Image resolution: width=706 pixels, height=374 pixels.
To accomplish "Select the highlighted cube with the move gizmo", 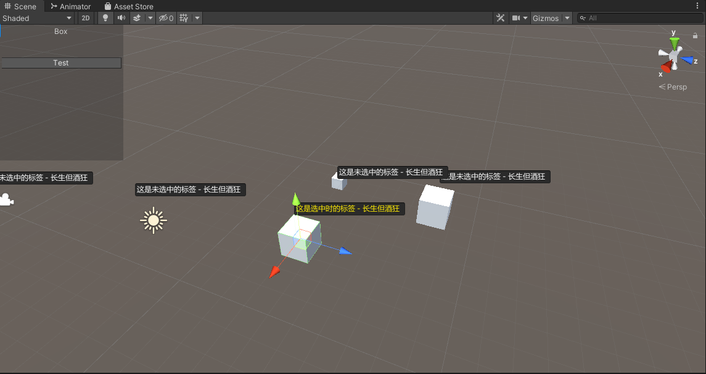I will (300, 239).
